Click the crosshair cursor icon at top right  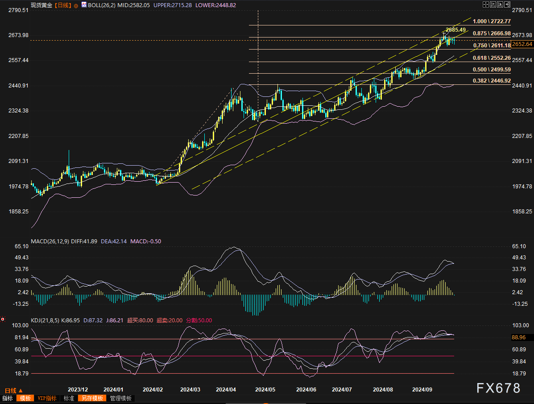(x=486, y=4)
